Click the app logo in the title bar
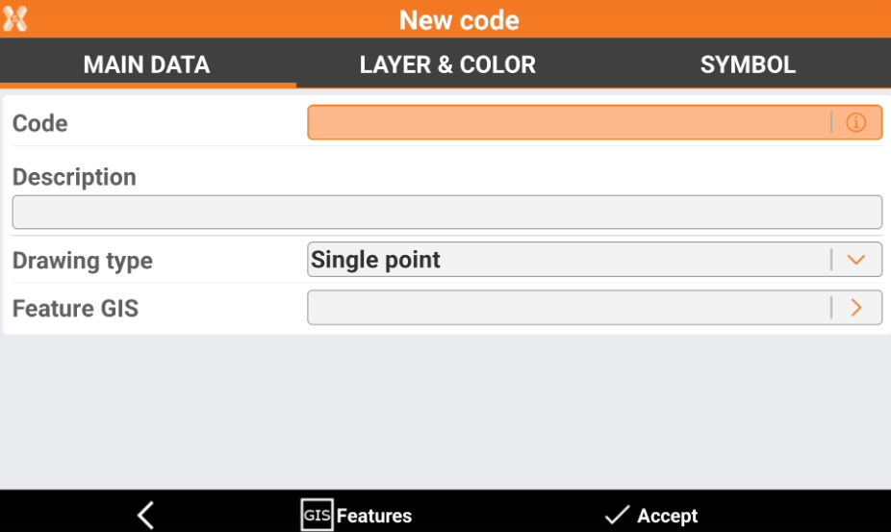 15,19
